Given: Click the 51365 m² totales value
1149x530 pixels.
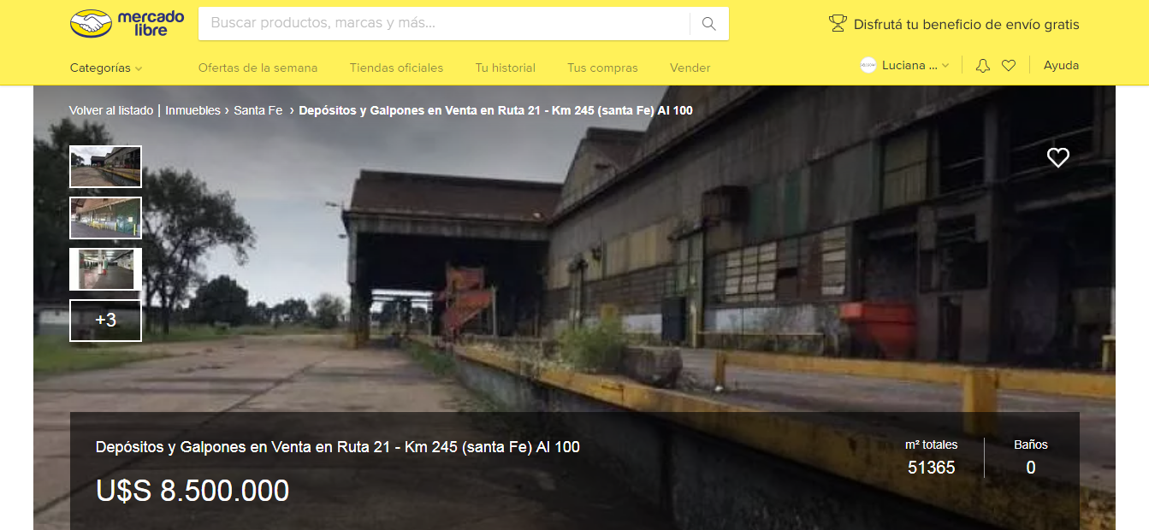Looking at the screenshot, I should pos(932,468).
